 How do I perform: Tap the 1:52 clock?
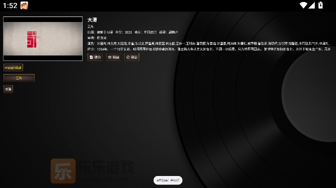click(x=10, y=5)
